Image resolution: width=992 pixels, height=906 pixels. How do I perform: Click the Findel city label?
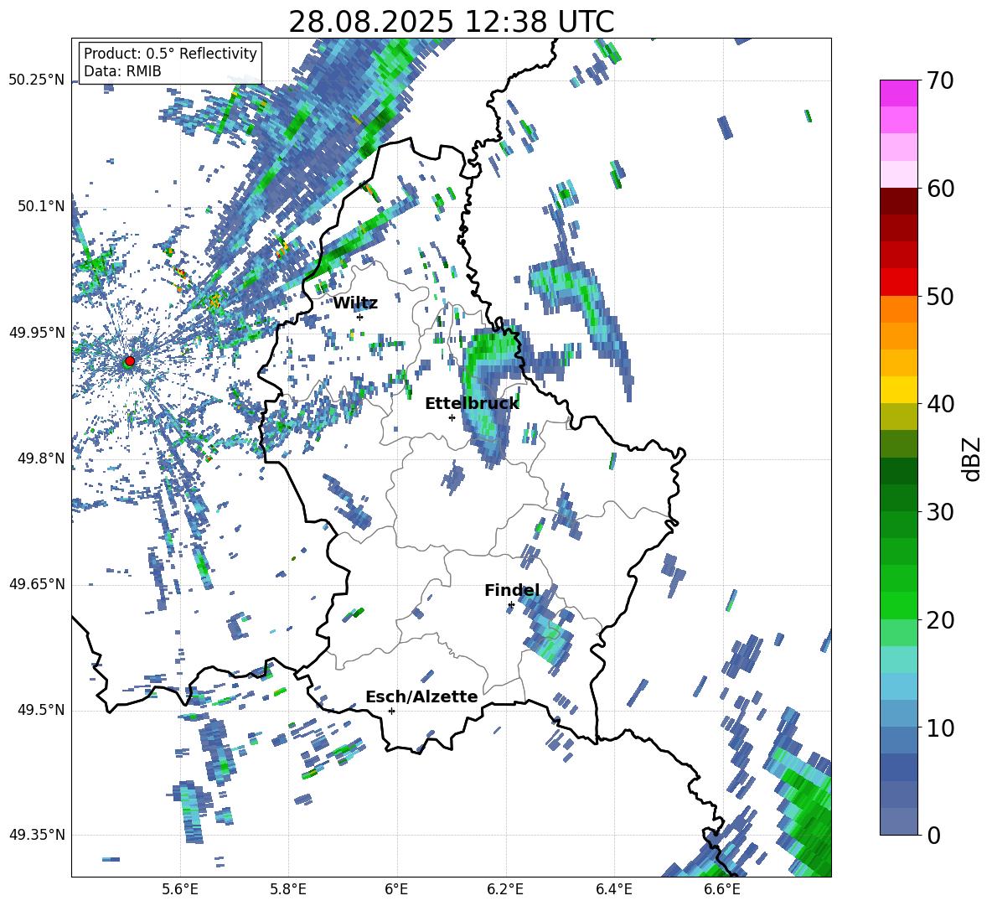click(x=512, y=590)
